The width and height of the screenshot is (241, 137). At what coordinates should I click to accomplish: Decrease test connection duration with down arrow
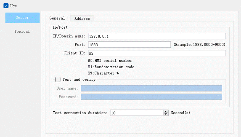coord(166,114)
